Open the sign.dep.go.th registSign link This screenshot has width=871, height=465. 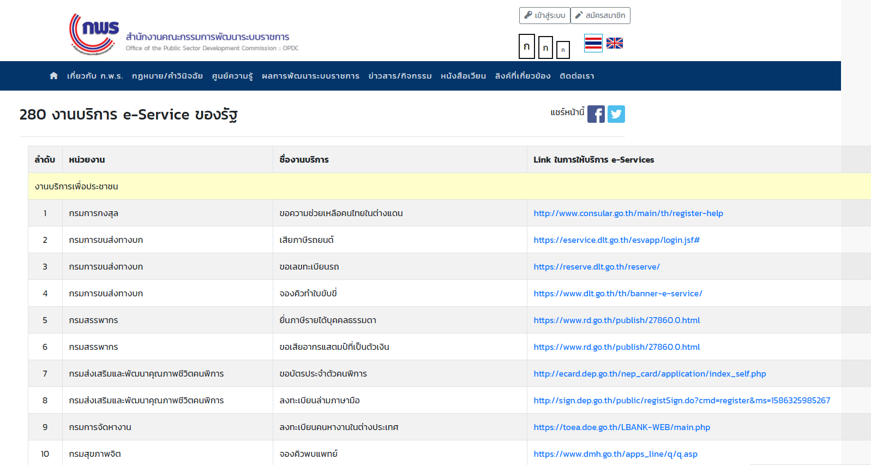682,401
